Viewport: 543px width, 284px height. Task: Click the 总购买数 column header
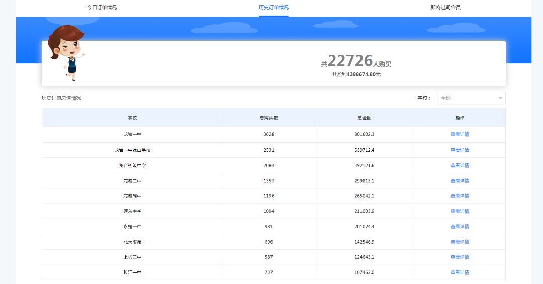click(x=269, y=118)
